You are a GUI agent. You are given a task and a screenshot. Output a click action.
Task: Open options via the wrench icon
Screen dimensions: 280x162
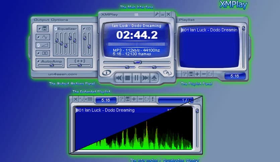(157, 14)
